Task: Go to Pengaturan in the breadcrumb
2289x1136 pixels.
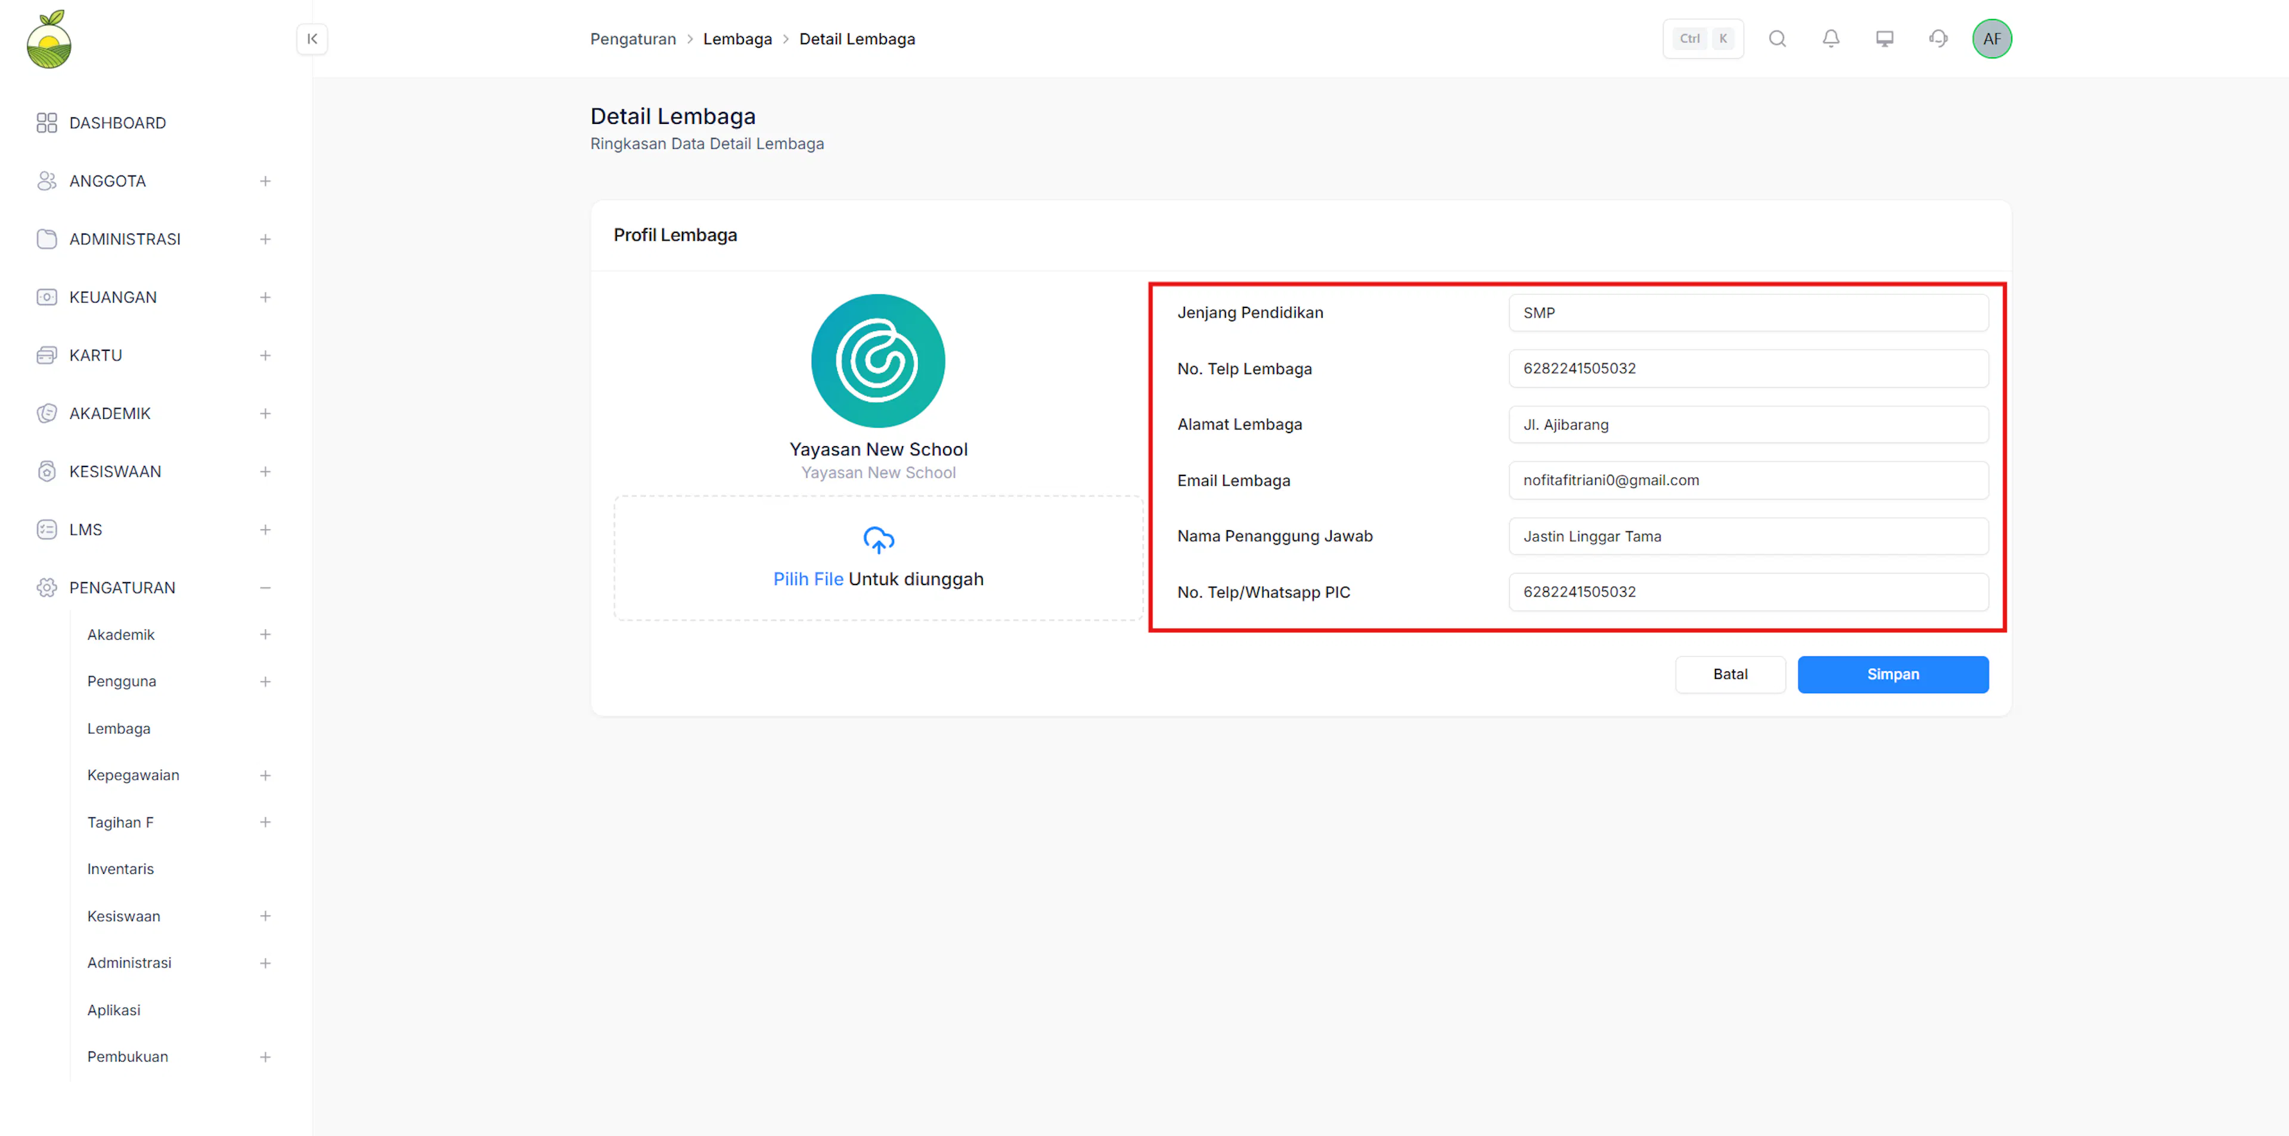Action: (632, 39)
